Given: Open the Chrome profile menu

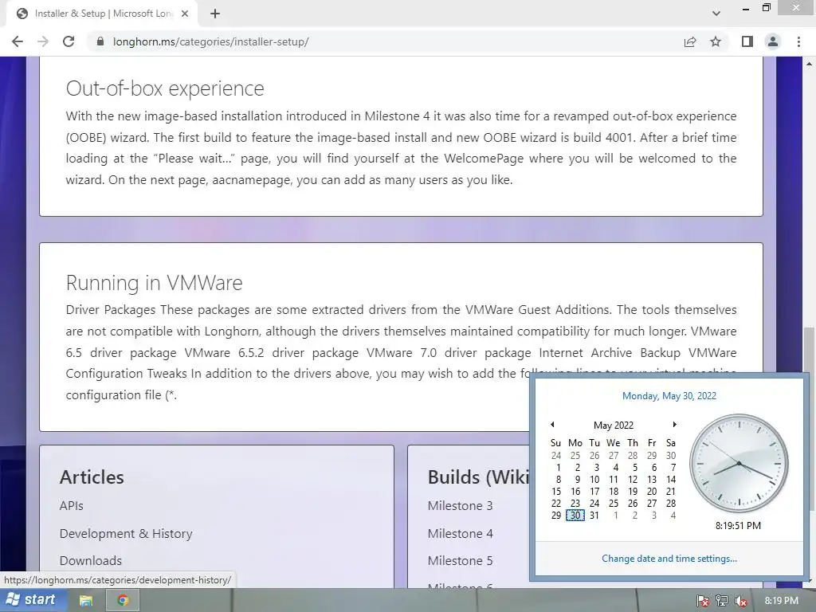Looking at the screenshot, I should coord(773,41).
